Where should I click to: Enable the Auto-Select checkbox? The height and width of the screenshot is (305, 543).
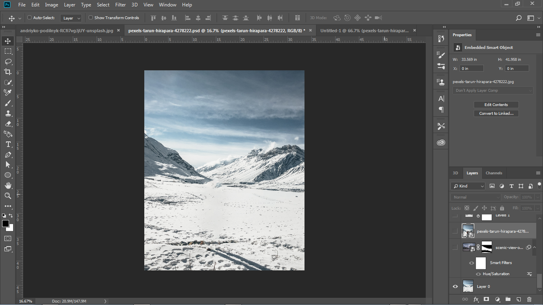click(x=30, y=18)
